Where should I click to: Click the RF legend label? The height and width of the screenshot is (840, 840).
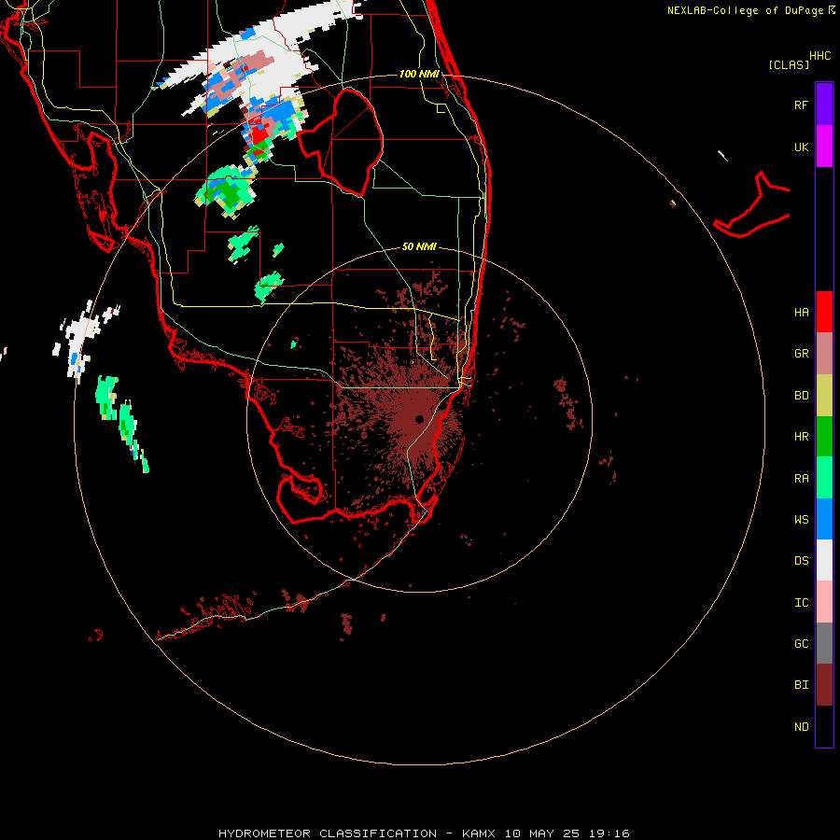[801, 105]
